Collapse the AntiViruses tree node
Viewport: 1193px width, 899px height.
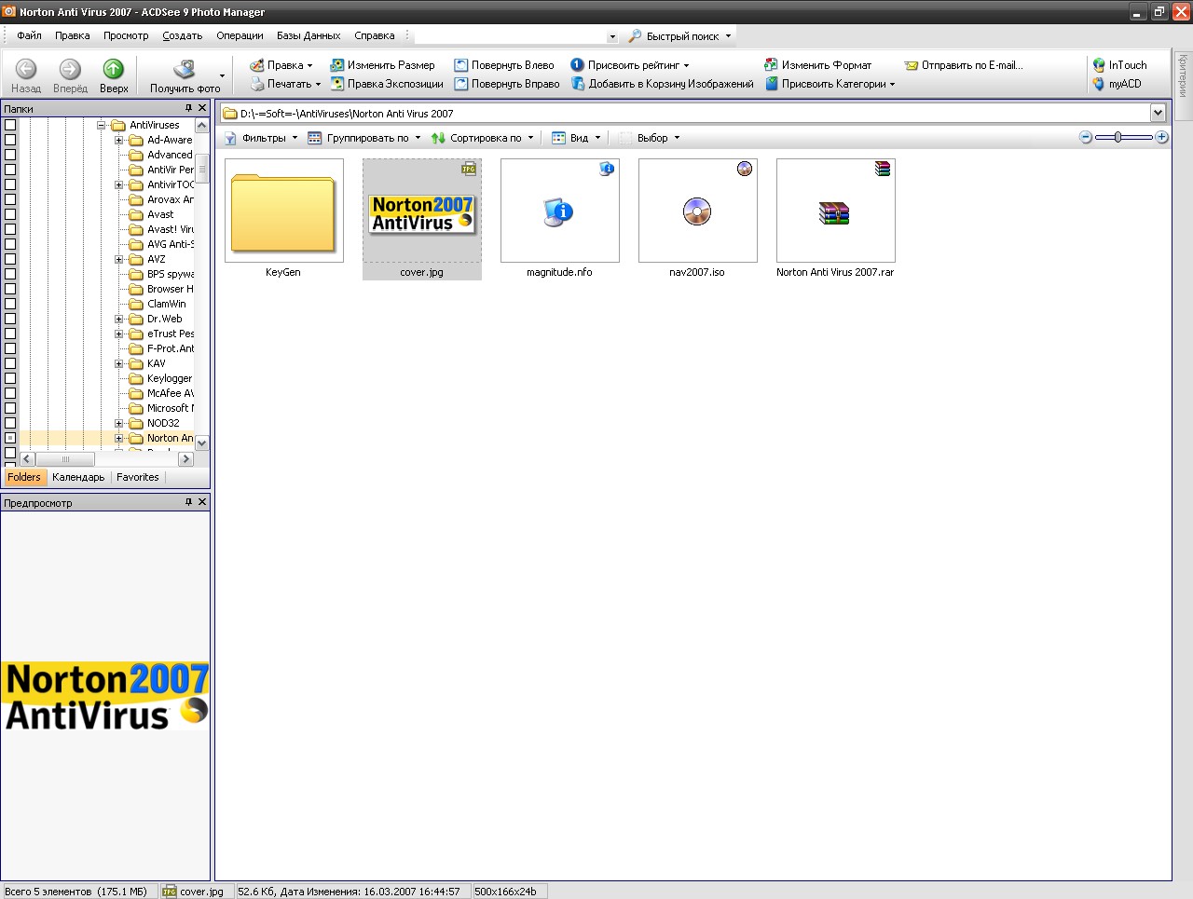point(102,125)
